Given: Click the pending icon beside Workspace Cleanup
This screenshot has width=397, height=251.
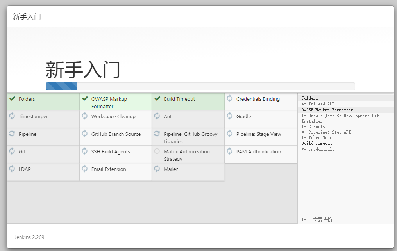Looking at the screenshot, I should 84,116.
